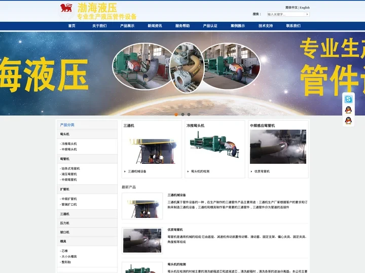Open the 冷推弯头机 card product image
Viewport: 365px width, 273px height.
[214, 147]
